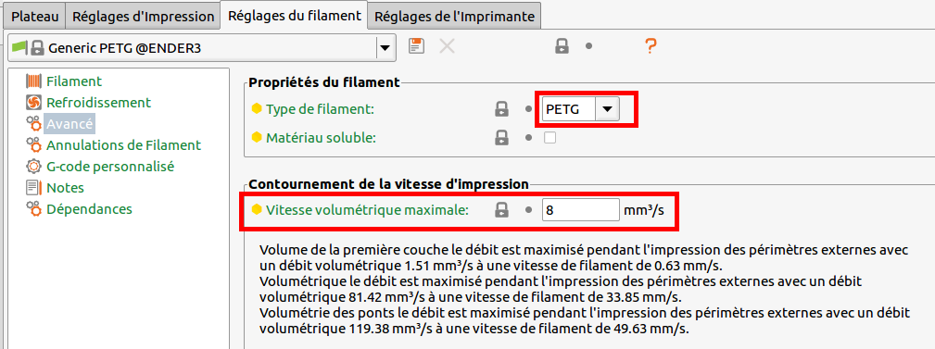
Task: Click the reset dot beside Type de filament
Action: tap(528, 109)
